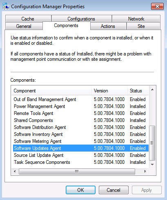Screen dimensions: 167x200
Task: Confirm with the OK button
Action: pos(80,190)
